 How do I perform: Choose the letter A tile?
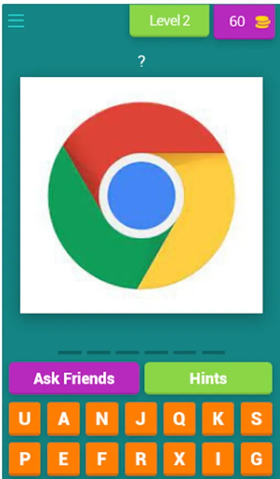tap(63, 418)
